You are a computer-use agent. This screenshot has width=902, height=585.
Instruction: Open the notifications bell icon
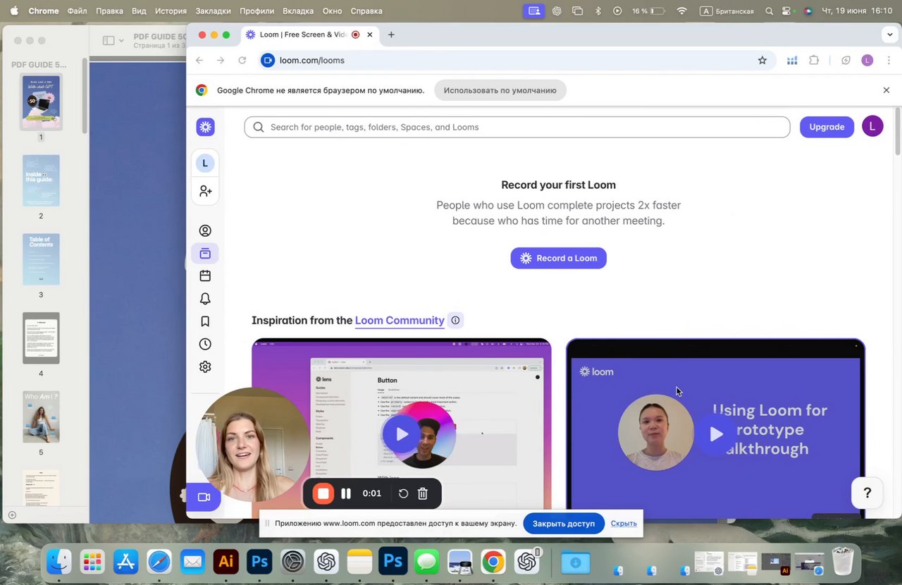pyautogui.click(x=205, y=299)
